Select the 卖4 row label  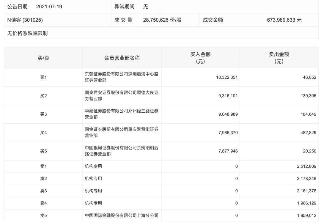coord(43,203)
